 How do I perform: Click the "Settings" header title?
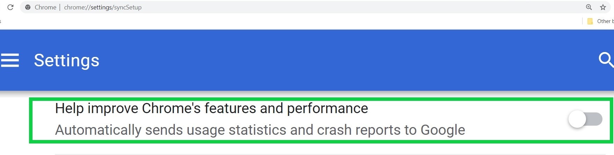66,60
